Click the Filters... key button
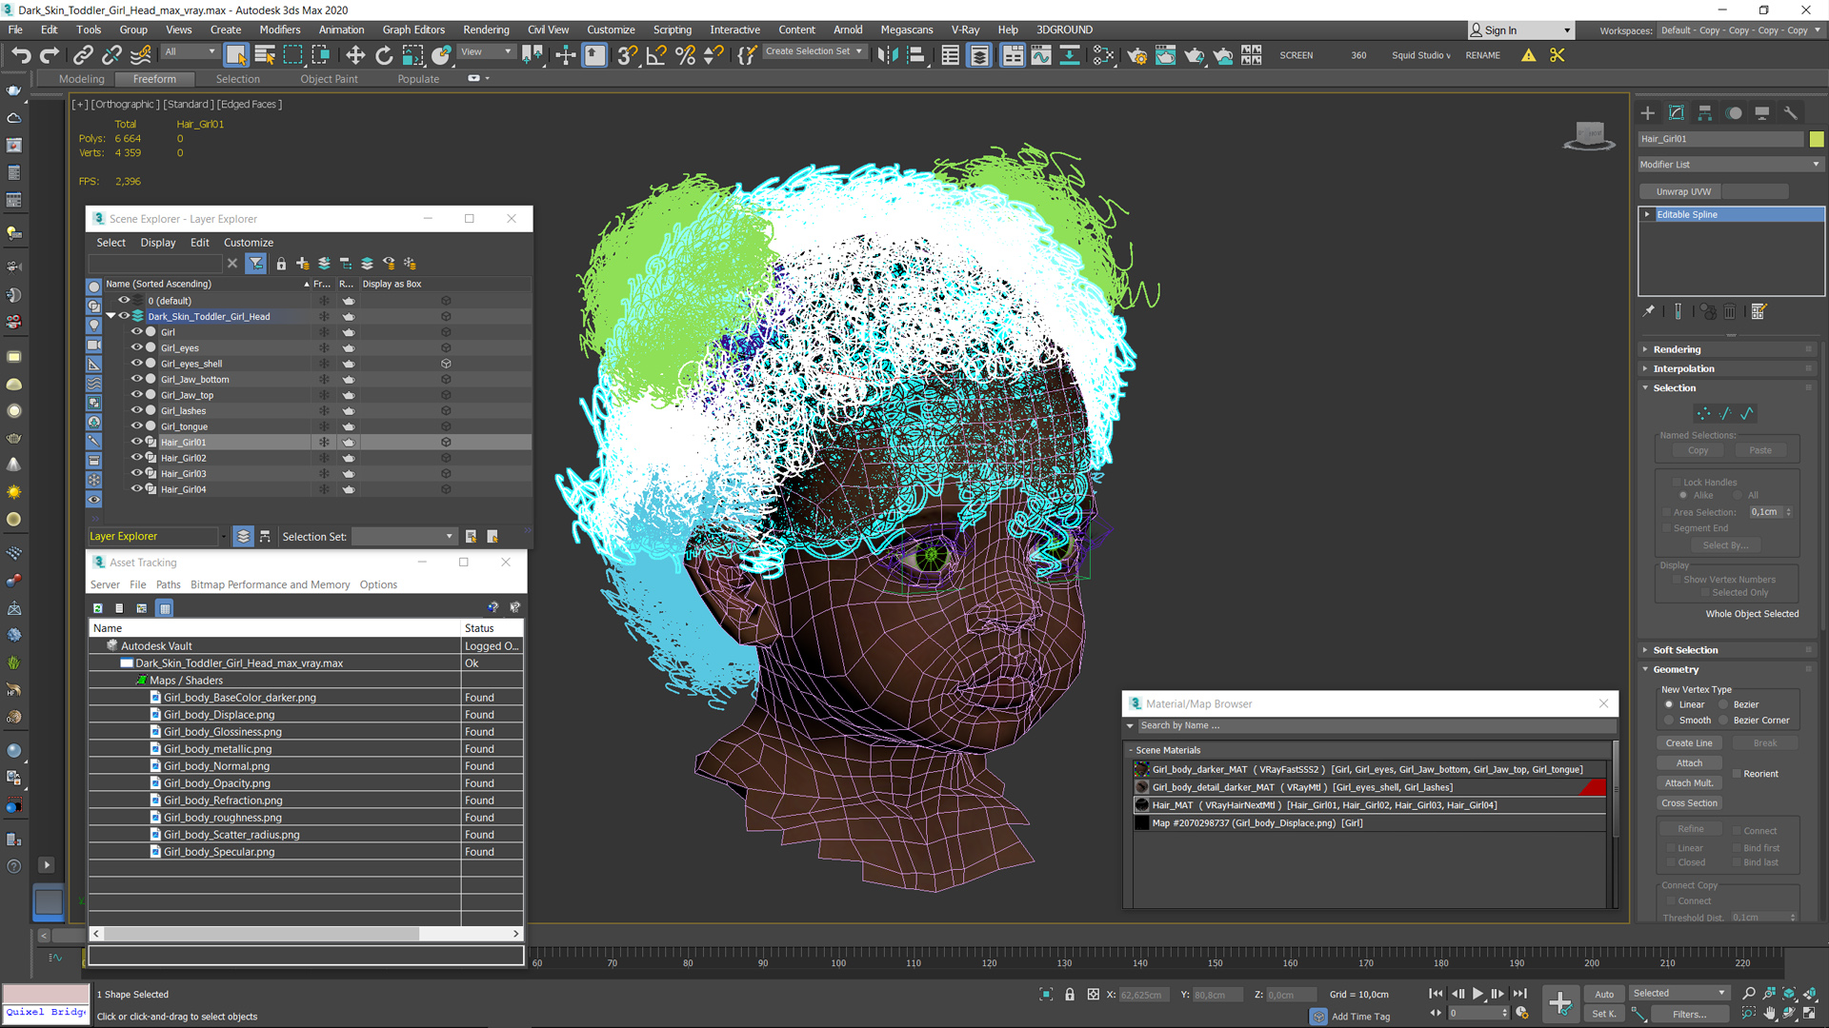 (x=1689, y=1014)
